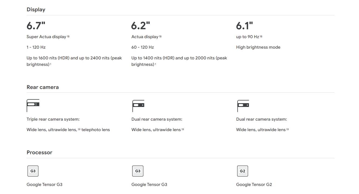Click the 6.1" display size heading
The image size is (359, 194).
(x=245, y=26)
